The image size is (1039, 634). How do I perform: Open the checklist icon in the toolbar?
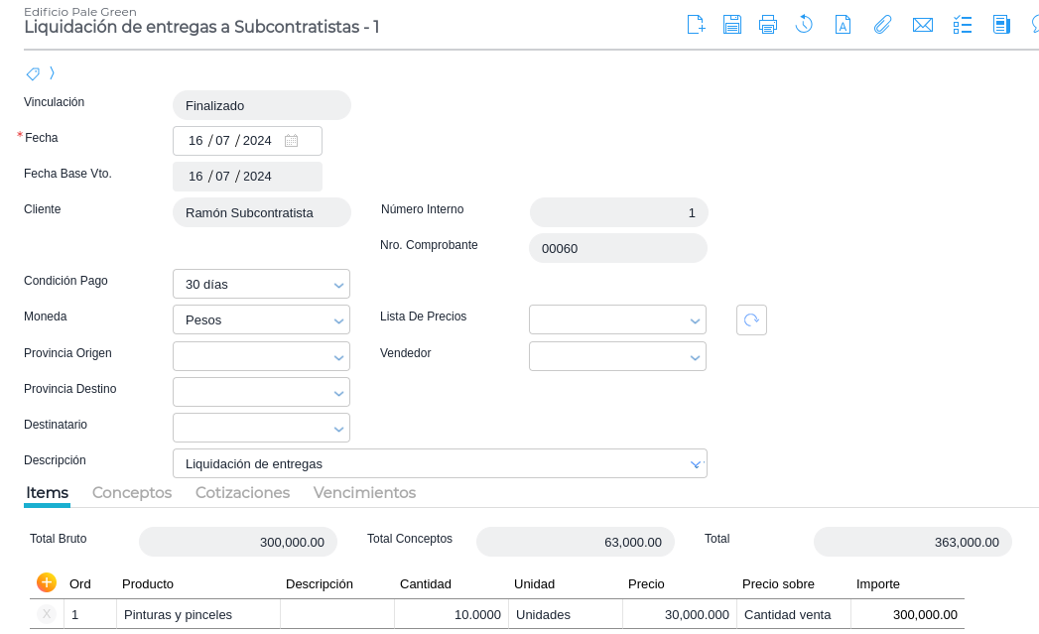click(962, 25)
